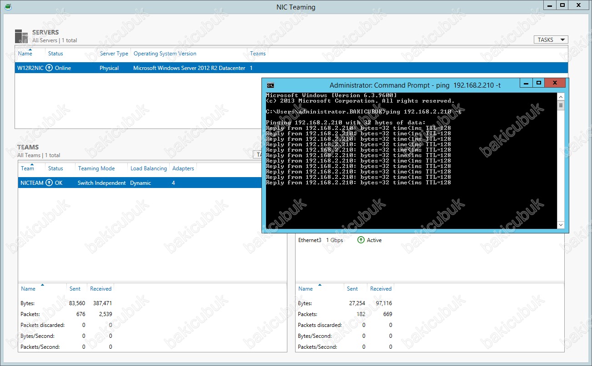This screenshot has height=366, width=592.
Task: Click Received header in adapter statistics pane
Action: [381, 289]
